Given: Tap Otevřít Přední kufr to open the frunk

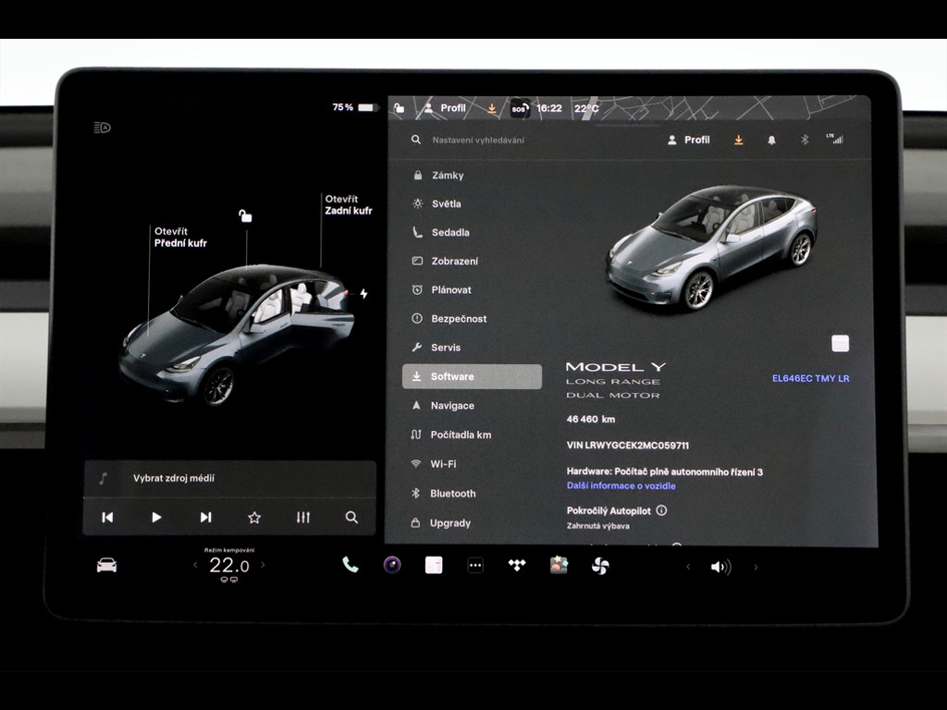Looking at the screenshot, I should tap(180, 238).
